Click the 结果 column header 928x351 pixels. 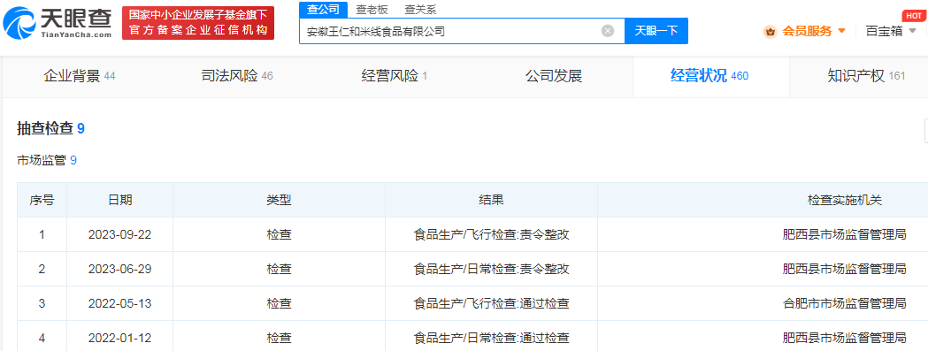(x=491, y=200)
